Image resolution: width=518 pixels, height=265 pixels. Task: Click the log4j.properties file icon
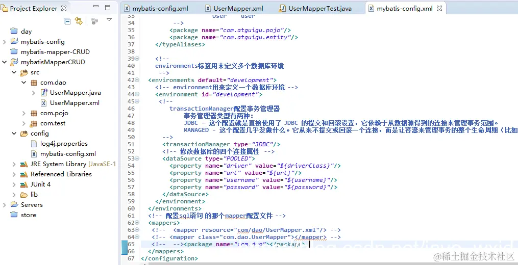(34, 144)
